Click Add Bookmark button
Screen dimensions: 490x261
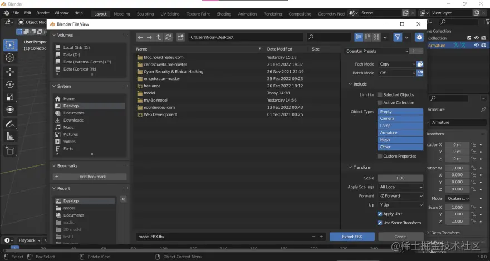click(x=90, y=177)
